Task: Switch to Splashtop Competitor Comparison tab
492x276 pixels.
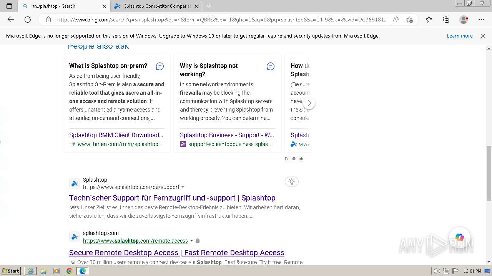Action: point(156,6)
